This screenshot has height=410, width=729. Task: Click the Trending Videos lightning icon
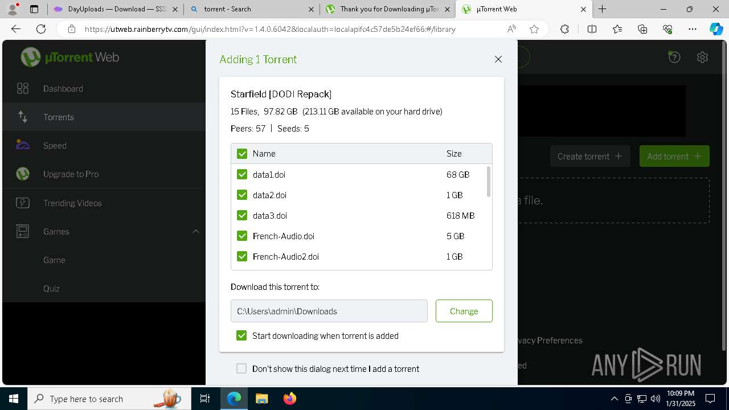[23, 203]
